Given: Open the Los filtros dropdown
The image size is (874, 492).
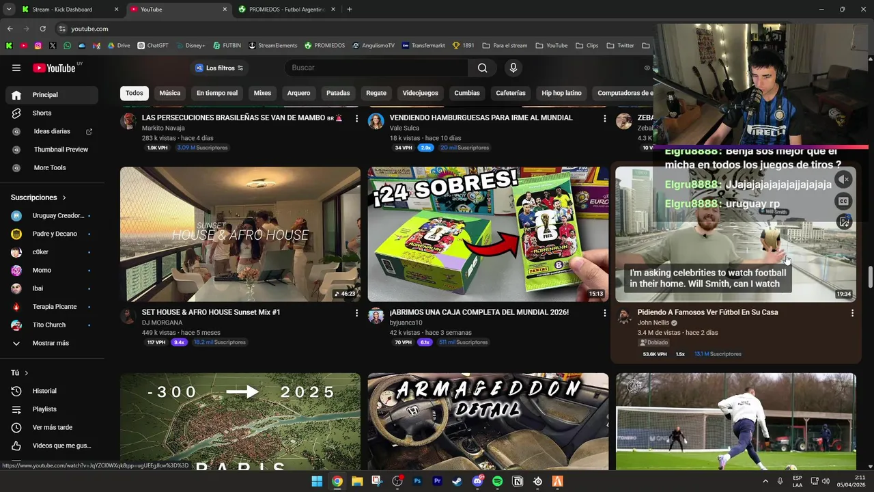Looking at the screenshot, I should point(219,68).
